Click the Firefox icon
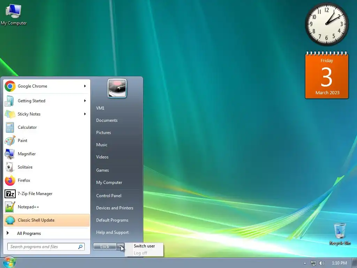Image resolution: width=357 pixels, height=268 pixels. click(10, 180)
